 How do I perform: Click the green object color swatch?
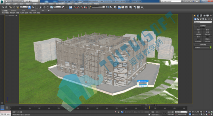(x=210, y=47)
